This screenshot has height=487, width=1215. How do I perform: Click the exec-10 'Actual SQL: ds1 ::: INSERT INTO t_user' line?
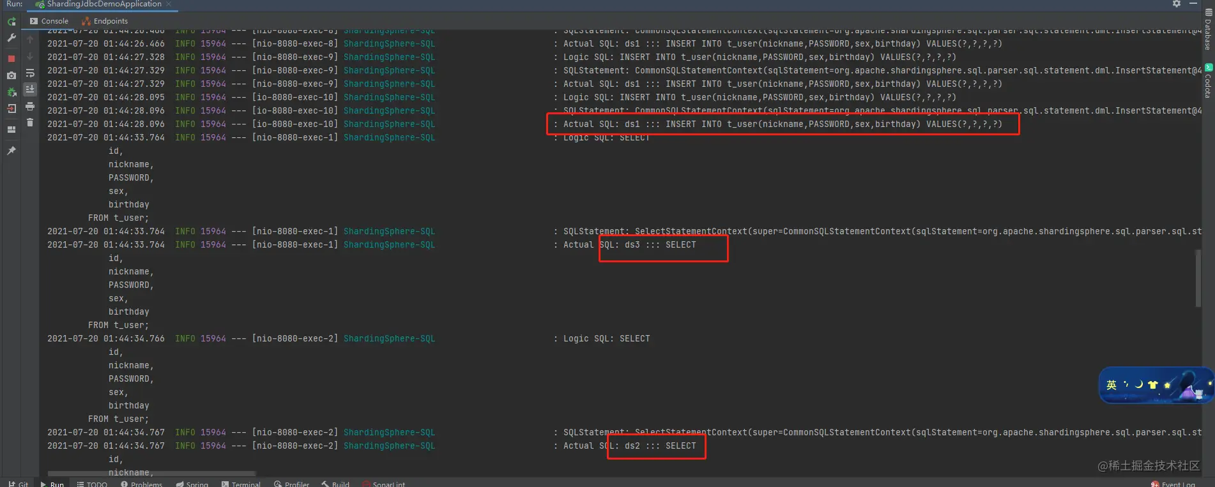click(783, 124)
